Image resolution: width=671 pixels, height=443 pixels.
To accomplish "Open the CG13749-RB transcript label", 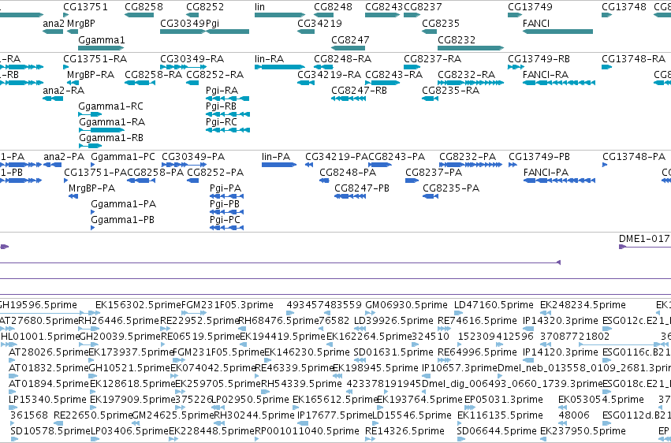I will tap(539, 58).
